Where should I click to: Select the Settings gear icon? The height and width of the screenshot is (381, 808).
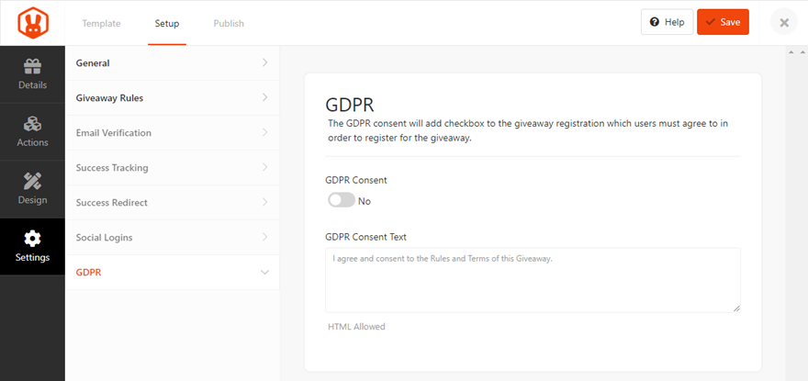32,239
